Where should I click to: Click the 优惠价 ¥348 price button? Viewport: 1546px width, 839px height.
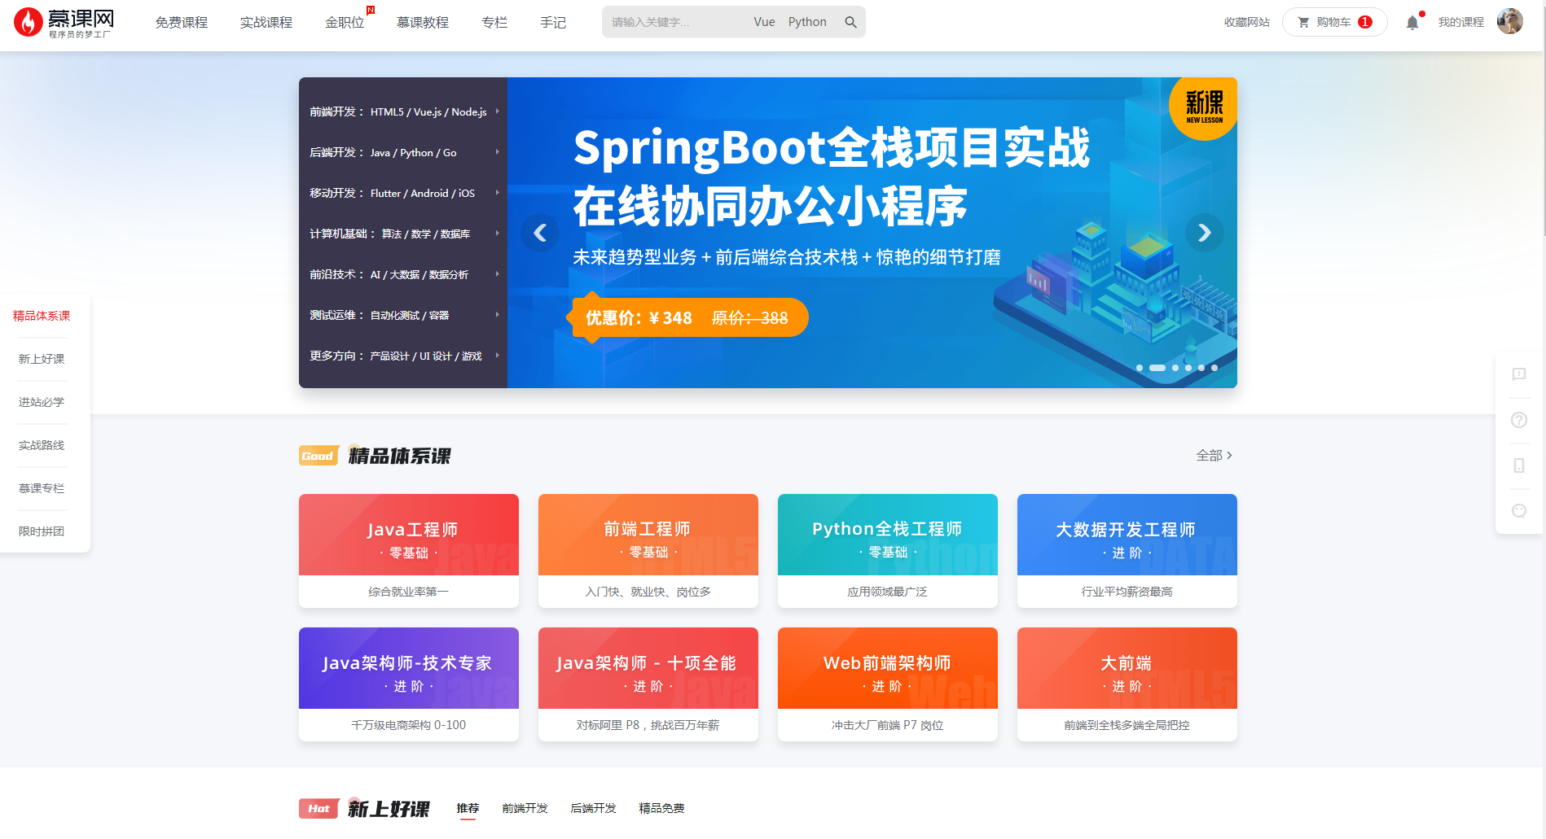pyautogui.click(x=687, y=317)
